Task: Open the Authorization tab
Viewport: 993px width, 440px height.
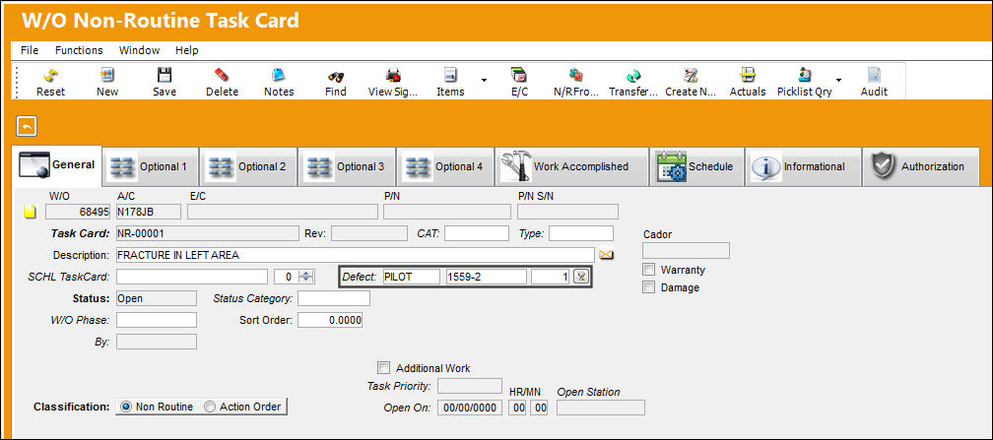Action: [x=922, y=166]
